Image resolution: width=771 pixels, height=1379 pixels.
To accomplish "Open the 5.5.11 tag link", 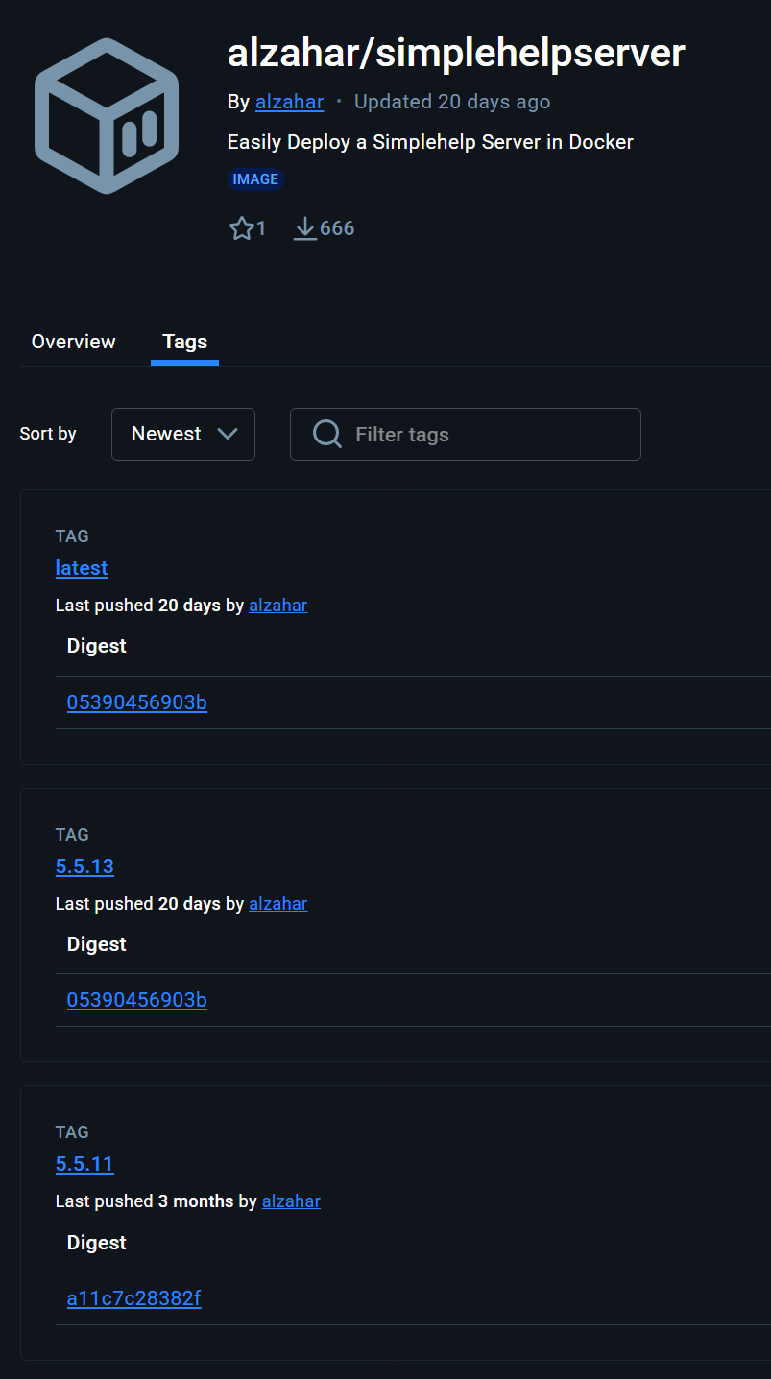I will pyautogui.click(x=84, y=1164).
